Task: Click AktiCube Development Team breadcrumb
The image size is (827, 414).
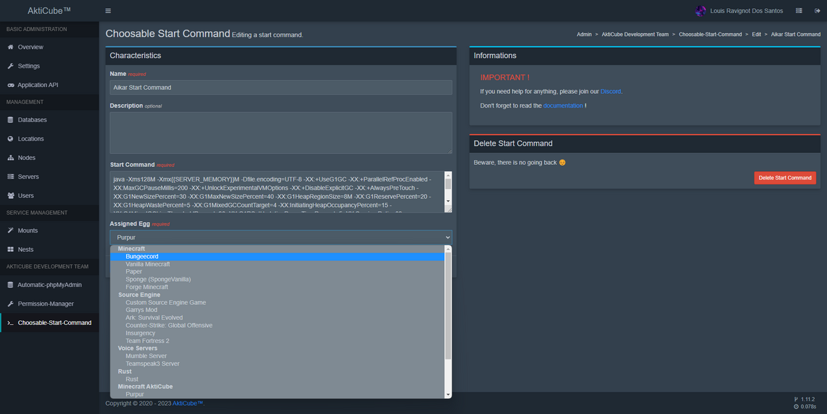Action: coord(635,34)
